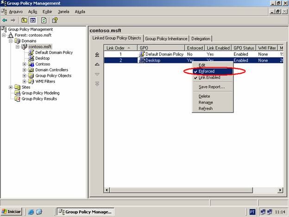
Task: Click the Domain Controllers OU icon
Action: [x=31, y=70]
